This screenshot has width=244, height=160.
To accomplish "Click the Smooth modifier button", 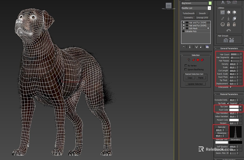I will 202,13.
